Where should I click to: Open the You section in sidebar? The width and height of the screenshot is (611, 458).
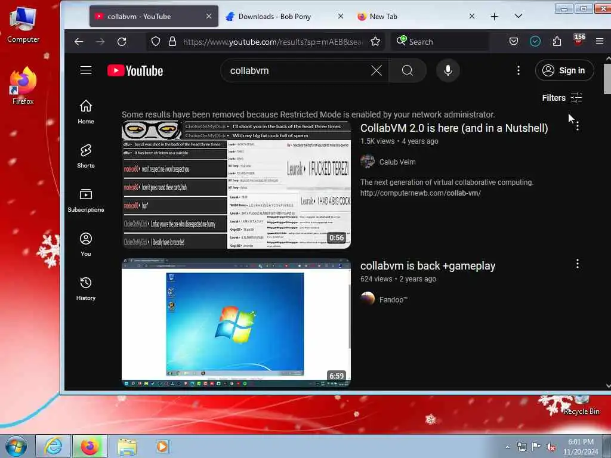click(86, 245)
